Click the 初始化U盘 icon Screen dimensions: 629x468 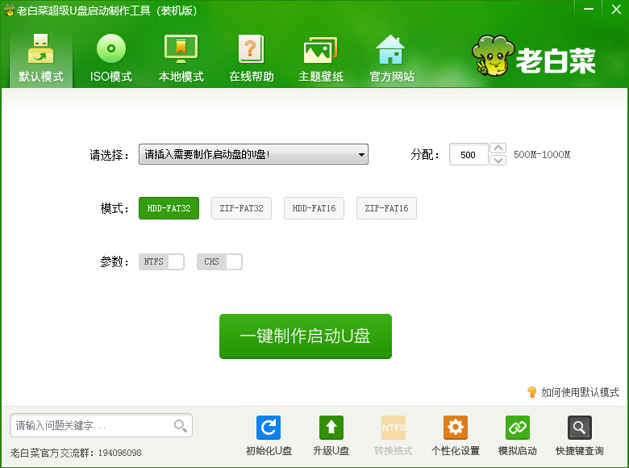(269, 428)
